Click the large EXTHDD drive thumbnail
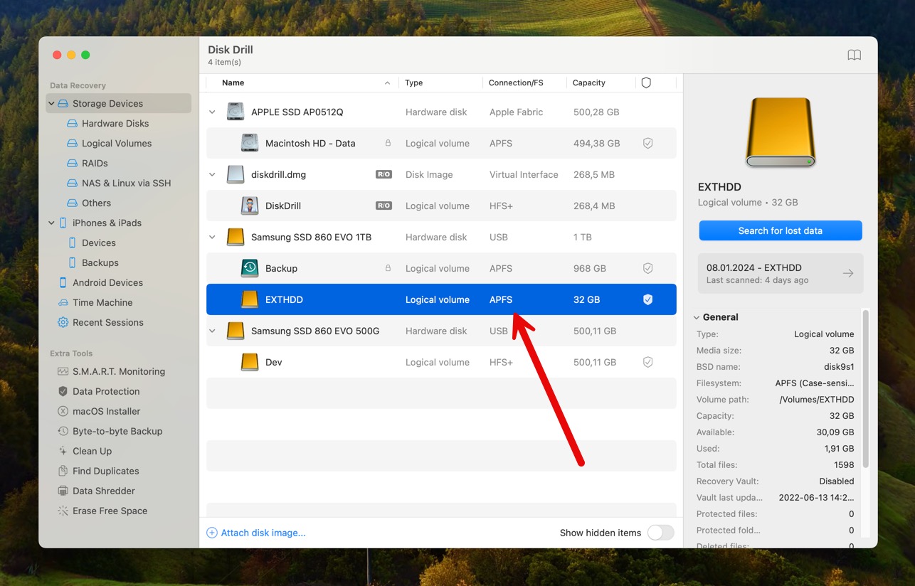The image size is (915, 586). (x=781, y=132)
